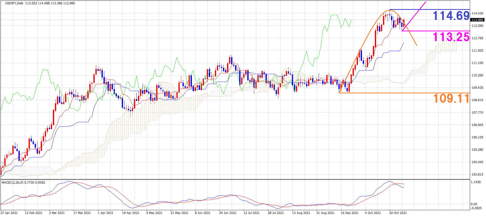Click the 16 Sep 2021 date label
The height and width of the screenshot is (216, 486).
350,213
